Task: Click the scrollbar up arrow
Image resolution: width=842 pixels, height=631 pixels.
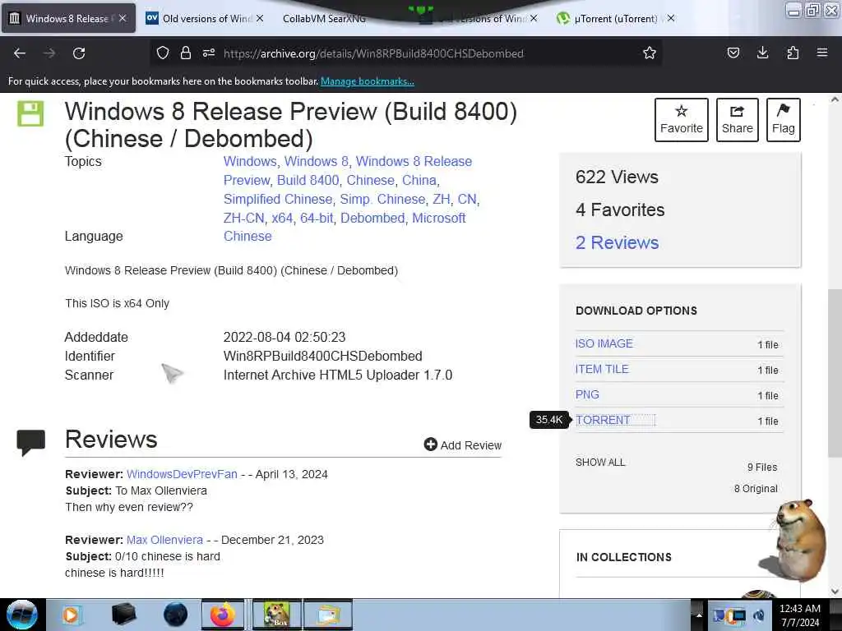Action: (x=835, y=99)
